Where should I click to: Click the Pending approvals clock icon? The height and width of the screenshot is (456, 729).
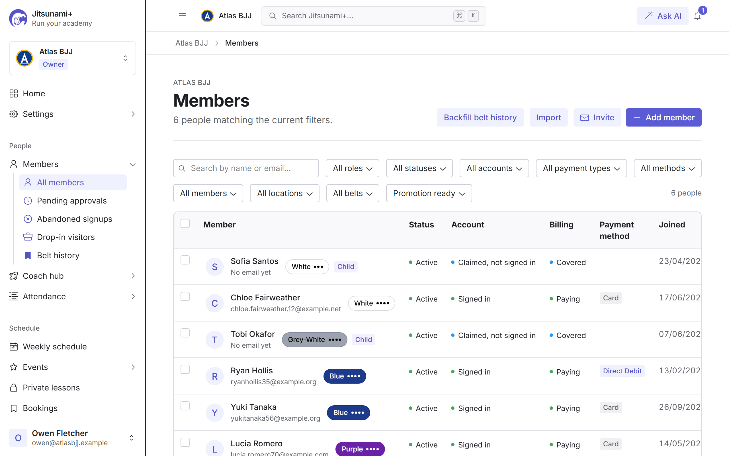point(28,201)
